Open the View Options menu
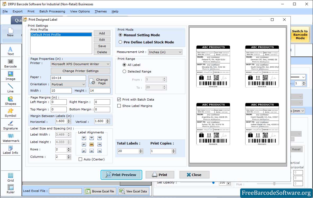 pos(80,11)
